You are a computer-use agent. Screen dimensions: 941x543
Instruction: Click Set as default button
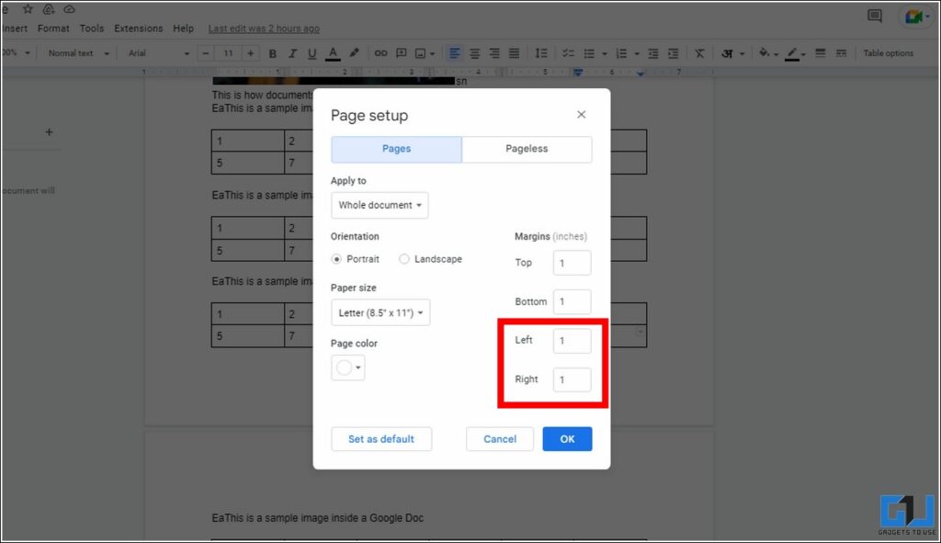(x=381, y=439)
